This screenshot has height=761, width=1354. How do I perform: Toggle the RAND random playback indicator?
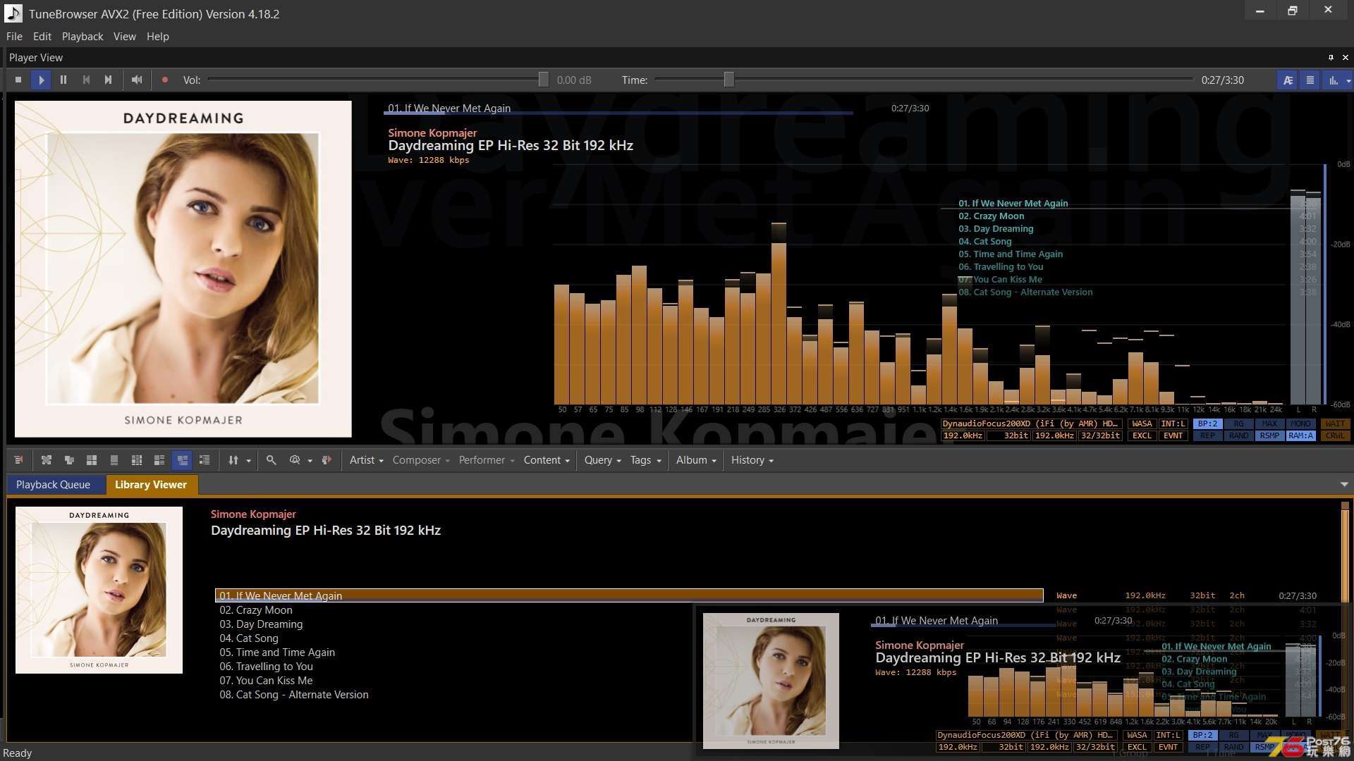coord(1238,435)
